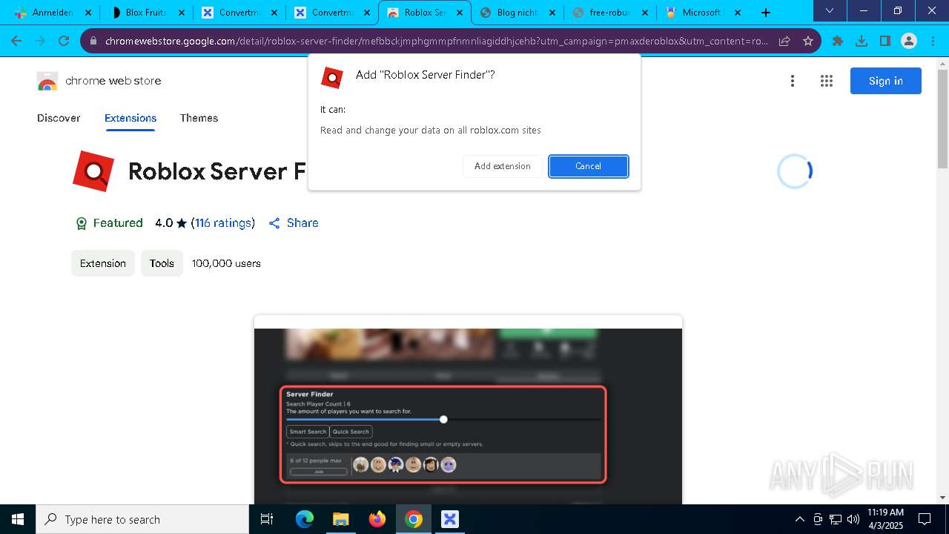Click the volume tray icon
The image size is (949, 534).
[x=853, y=519]
